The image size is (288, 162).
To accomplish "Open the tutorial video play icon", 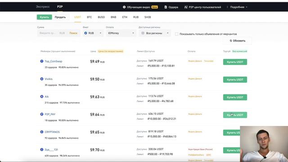I will pyautogui.click(x=124, y=7).
